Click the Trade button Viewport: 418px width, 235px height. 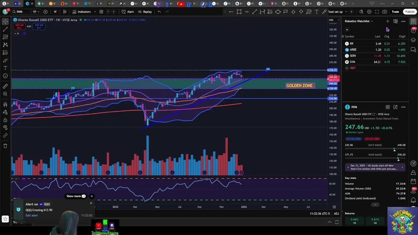point(395,12)
